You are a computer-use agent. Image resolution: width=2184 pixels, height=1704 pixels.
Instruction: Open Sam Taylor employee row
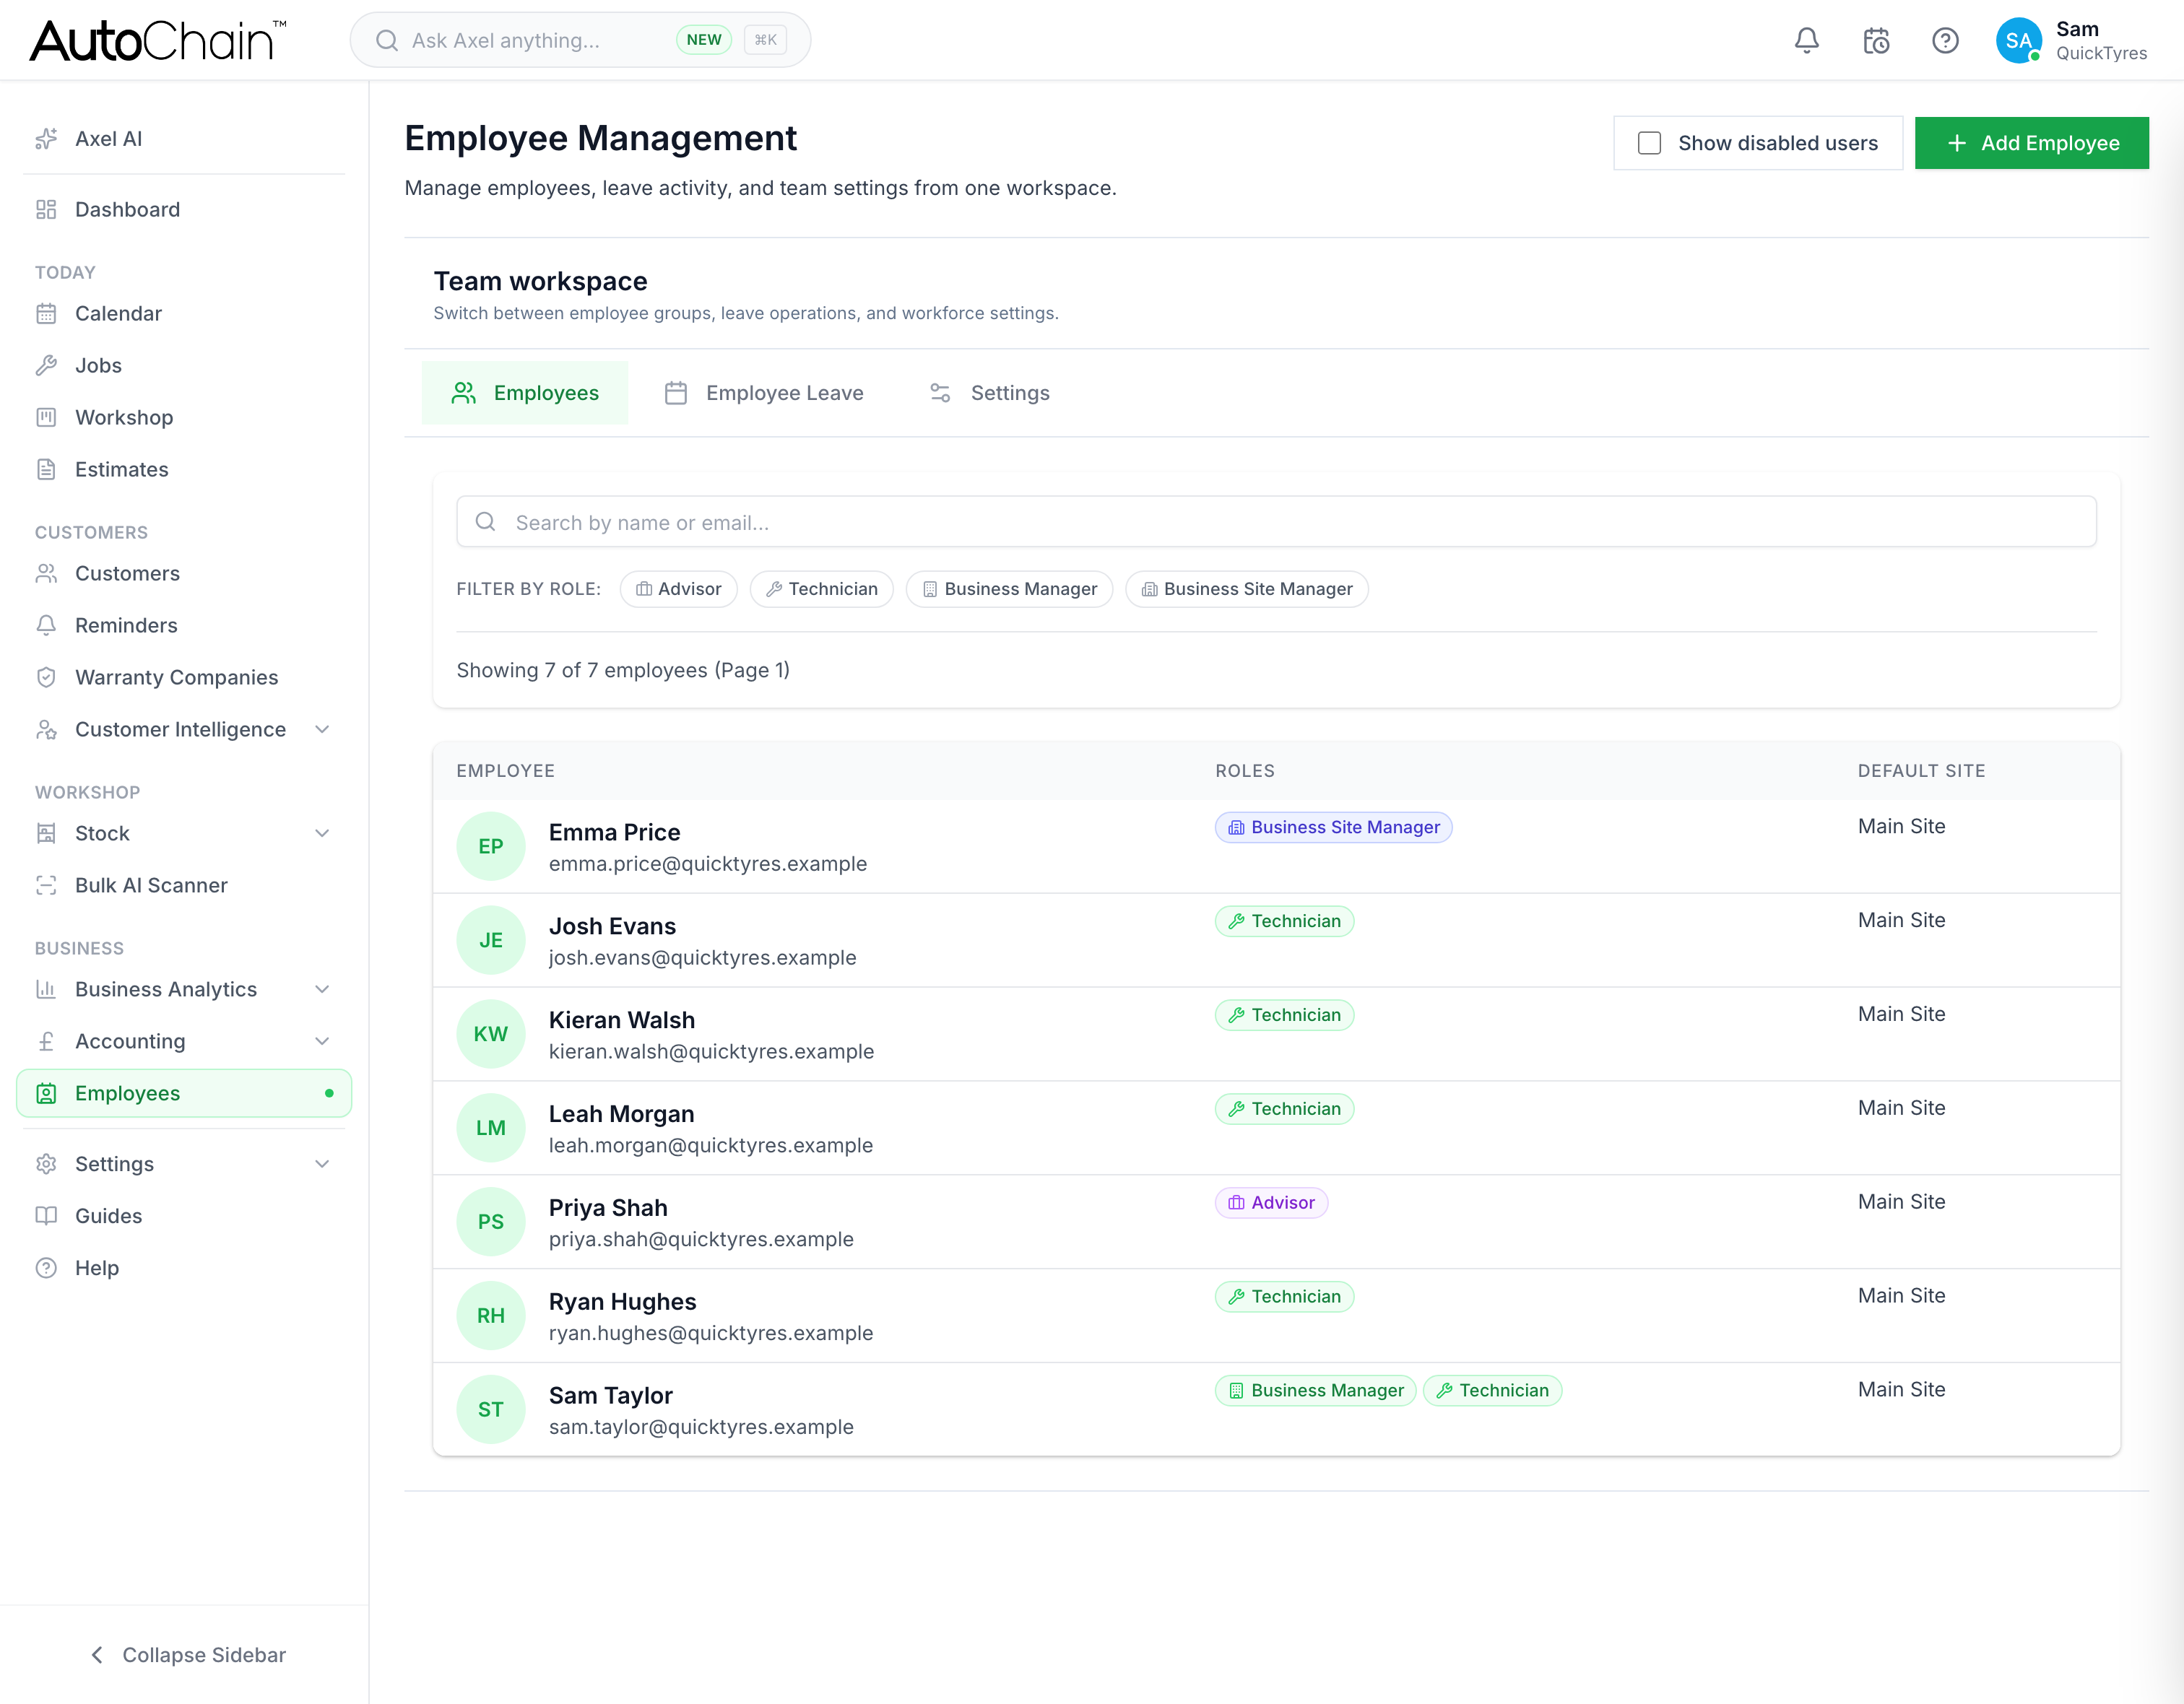tap(1276, 1409)
